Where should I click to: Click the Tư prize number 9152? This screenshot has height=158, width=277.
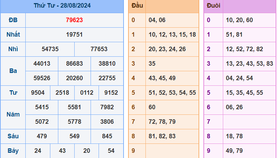[x=111, y=93]
